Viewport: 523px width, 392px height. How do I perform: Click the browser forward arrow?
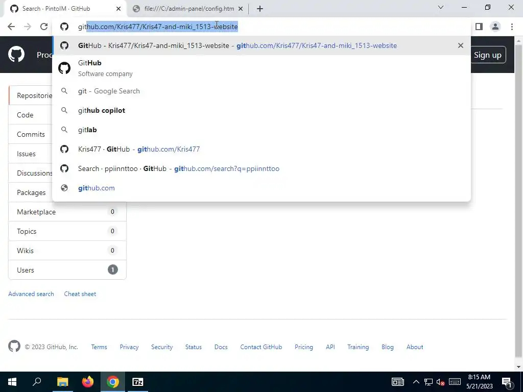pos(28,27)
